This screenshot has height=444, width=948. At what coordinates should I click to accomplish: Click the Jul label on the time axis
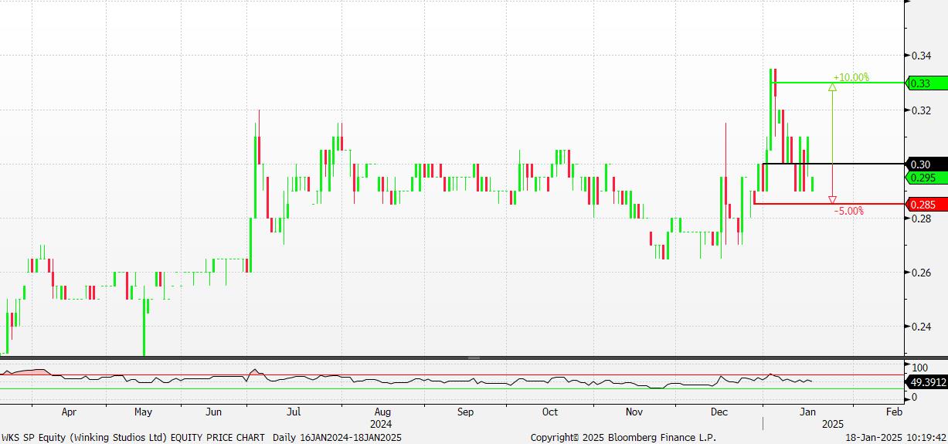pyautogui.click(x=294, y=412)
